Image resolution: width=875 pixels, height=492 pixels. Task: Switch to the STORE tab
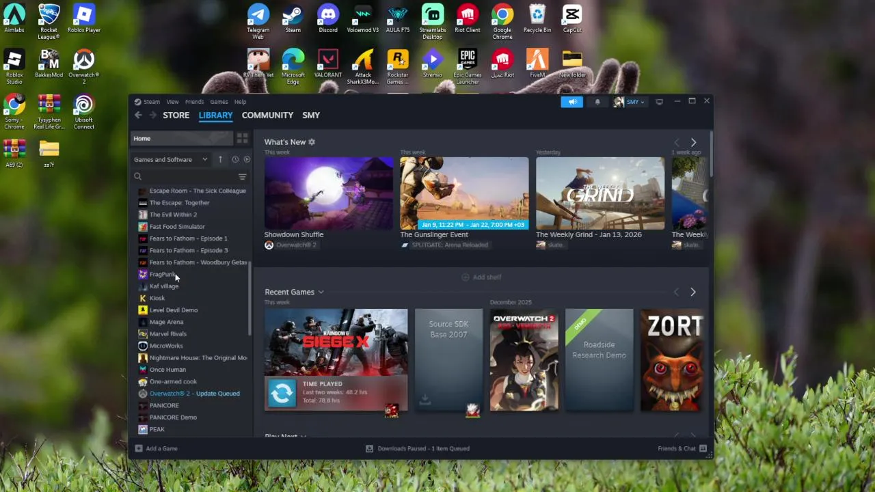[x=176, y=115]
